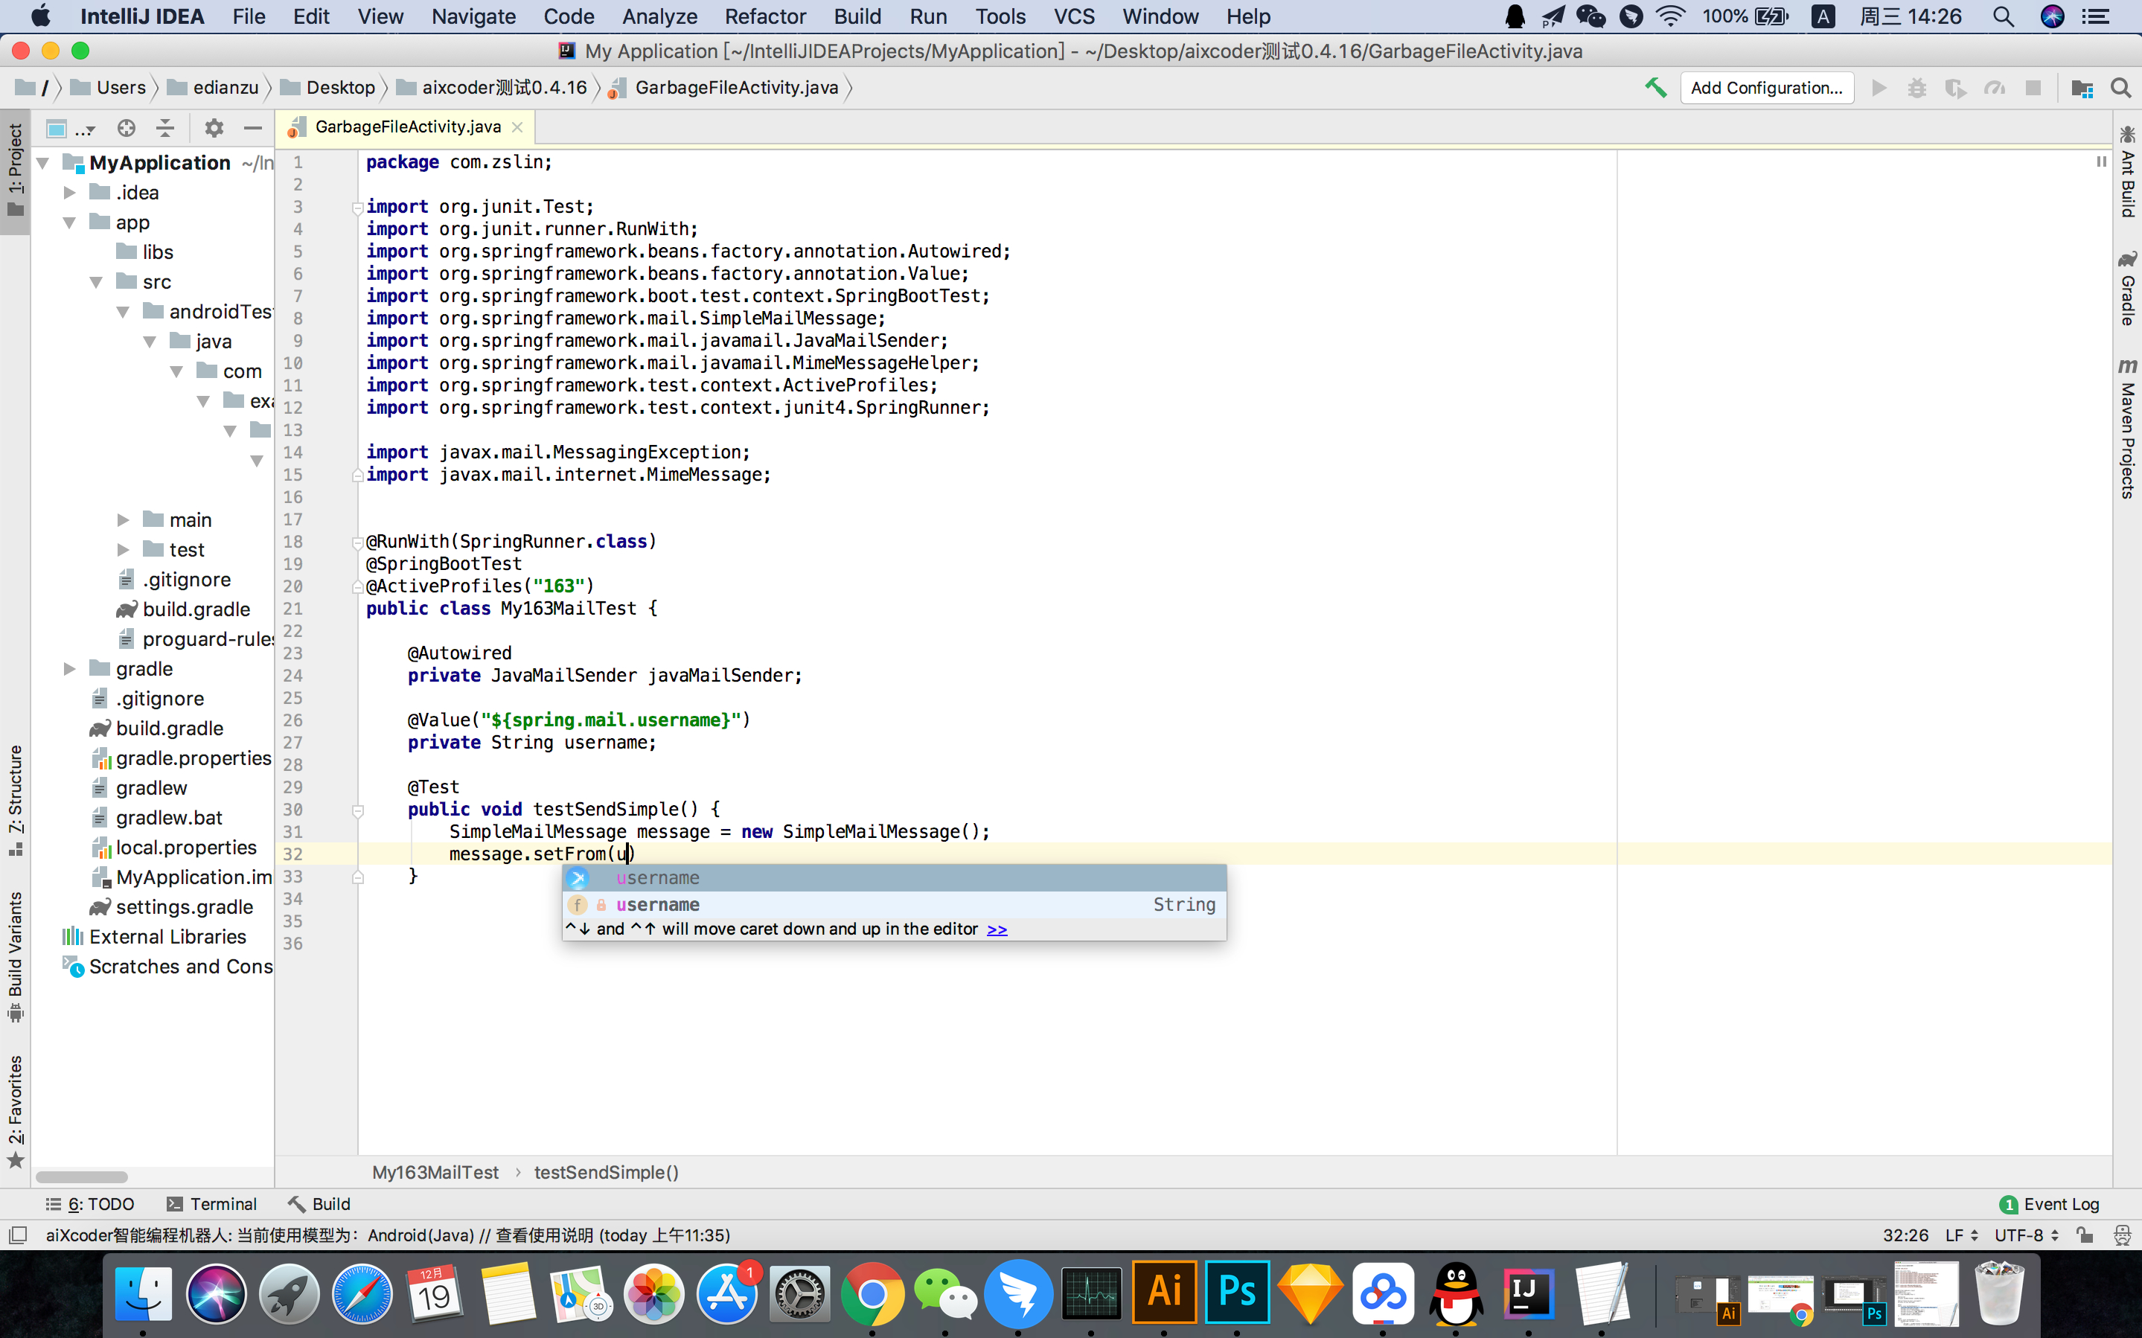
Task: Click Scroll from Source crosshair icon
Action: [x=127, y=127]
